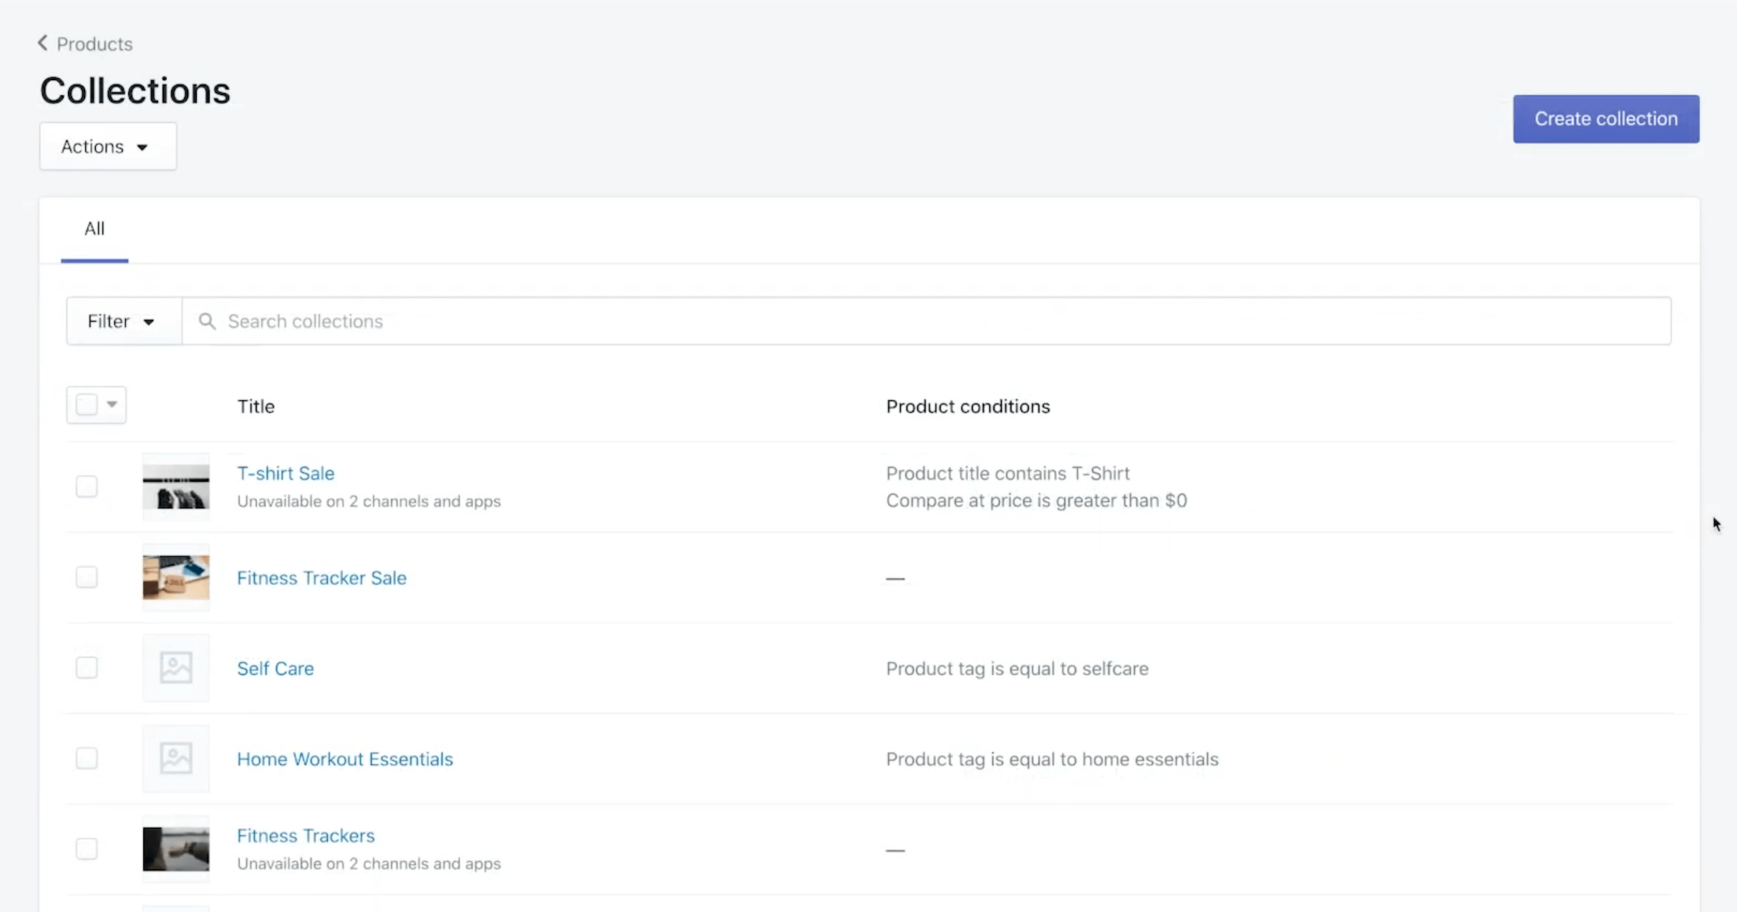Viewport: 1737px width, 912px height.
Task: Click the Fitness Trackers thumbnail image
Action: 176,849
